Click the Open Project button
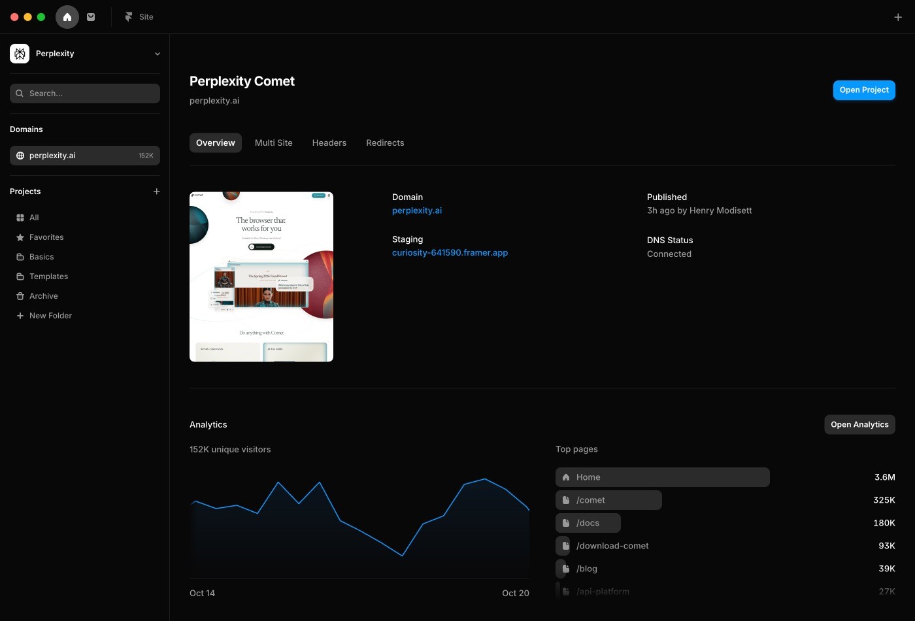Image resolution: width=915 pixels, height=621 pixels. [x=864, y=90]
